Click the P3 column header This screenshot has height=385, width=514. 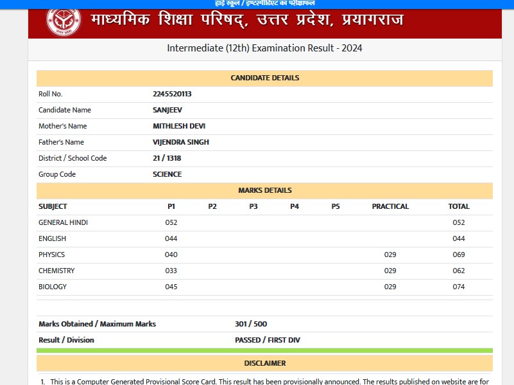click(x=253, y=206)
